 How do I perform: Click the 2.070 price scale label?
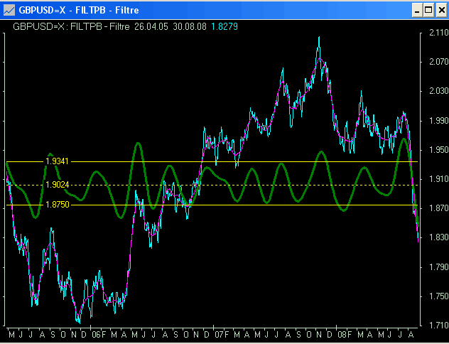(x=438, y=62)
